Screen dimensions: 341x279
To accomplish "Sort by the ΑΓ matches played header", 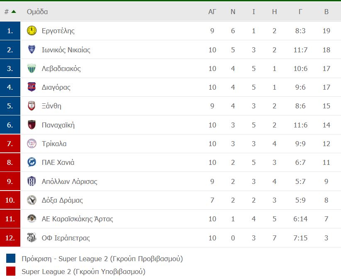I will pyautogui.click(x=212, y=12).
